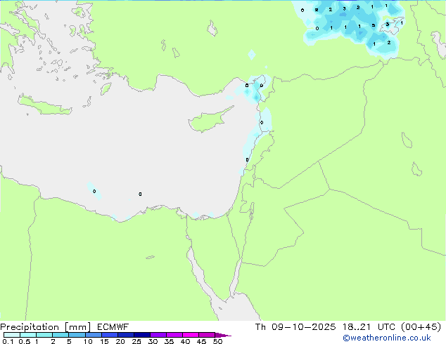446x344 pixels.
Task: Select the "ECMWF" model label
Action: (x=113, y=327)
